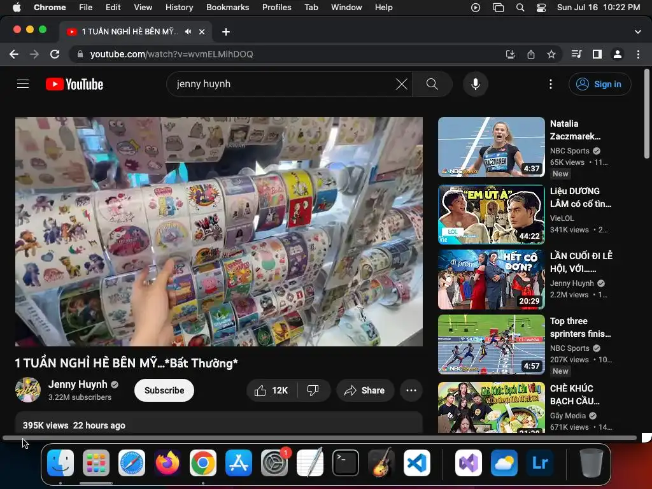Image resolution: width=652 pixels, height=489 pixels.
Task: Open System Settings from the Dock
Action: [274, 463]
